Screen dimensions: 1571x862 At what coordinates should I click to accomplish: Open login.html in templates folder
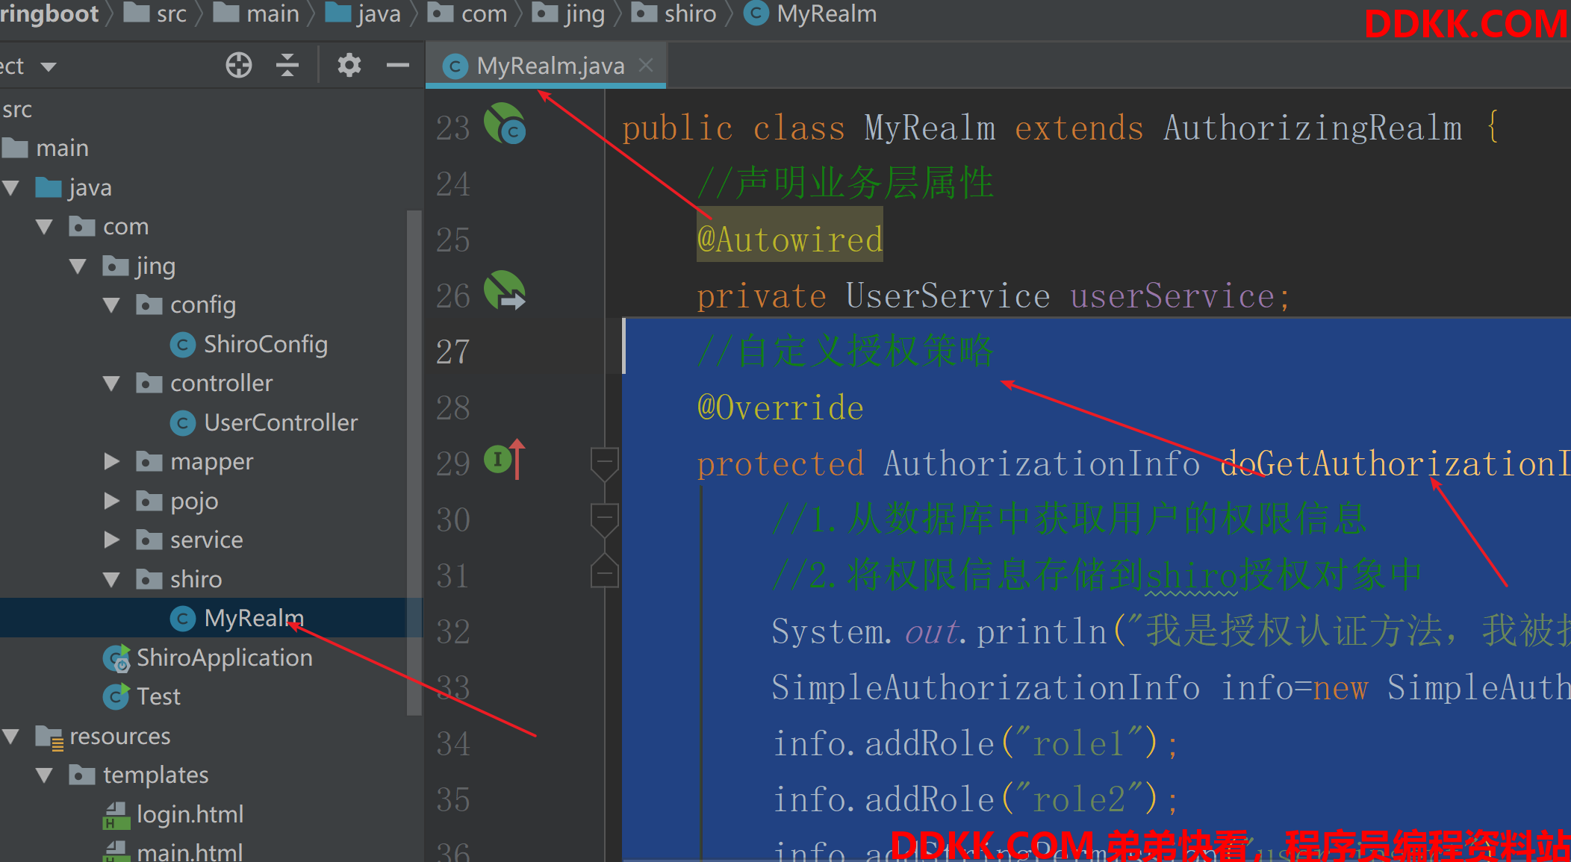click(x=190, y=814)
